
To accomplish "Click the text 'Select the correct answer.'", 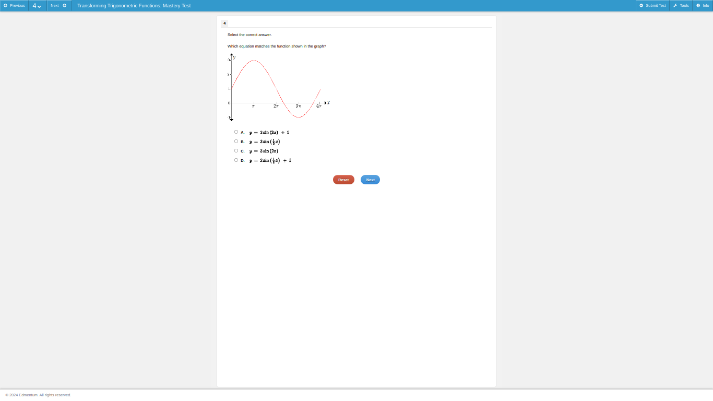I will tap(249, 35).
